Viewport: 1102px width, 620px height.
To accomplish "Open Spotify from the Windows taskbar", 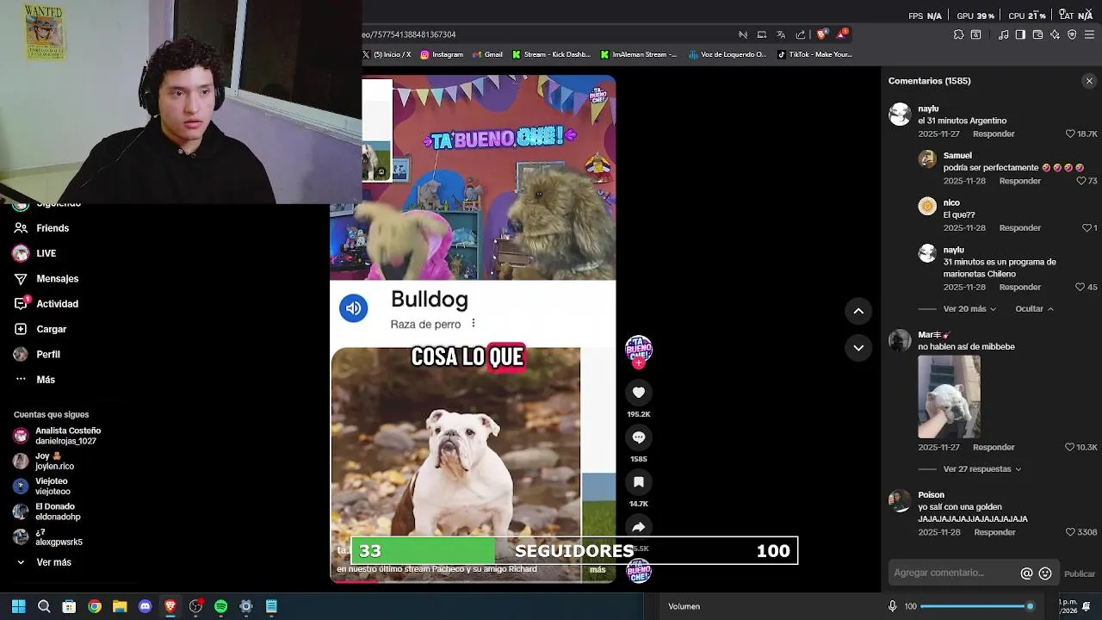I will click(x=220, y=606).
